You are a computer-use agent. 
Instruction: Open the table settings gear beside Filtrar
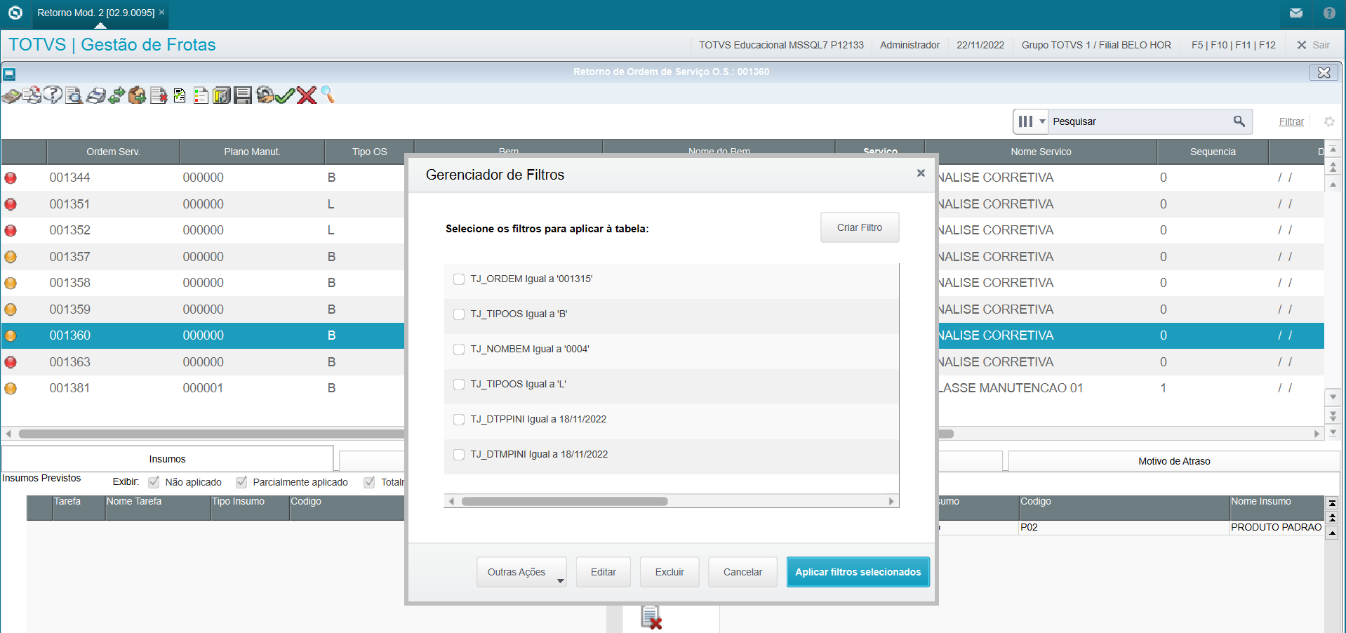coord(1329,121)
